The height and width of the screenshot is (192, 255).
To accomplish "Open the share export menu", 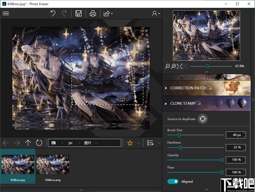I will [x=108, y=13].
